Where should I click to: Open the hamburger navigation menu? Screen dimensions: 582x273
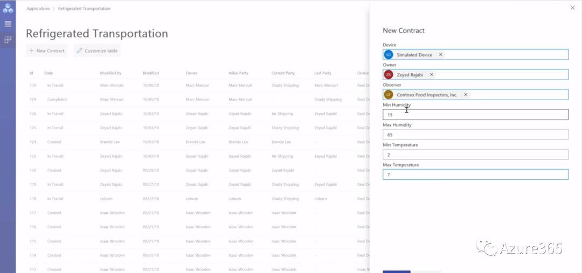8,24
